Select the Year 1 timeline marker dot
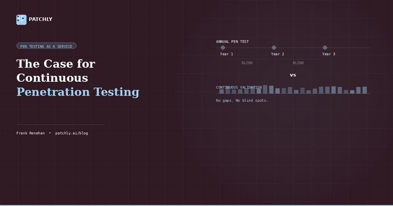 point(223,48)
